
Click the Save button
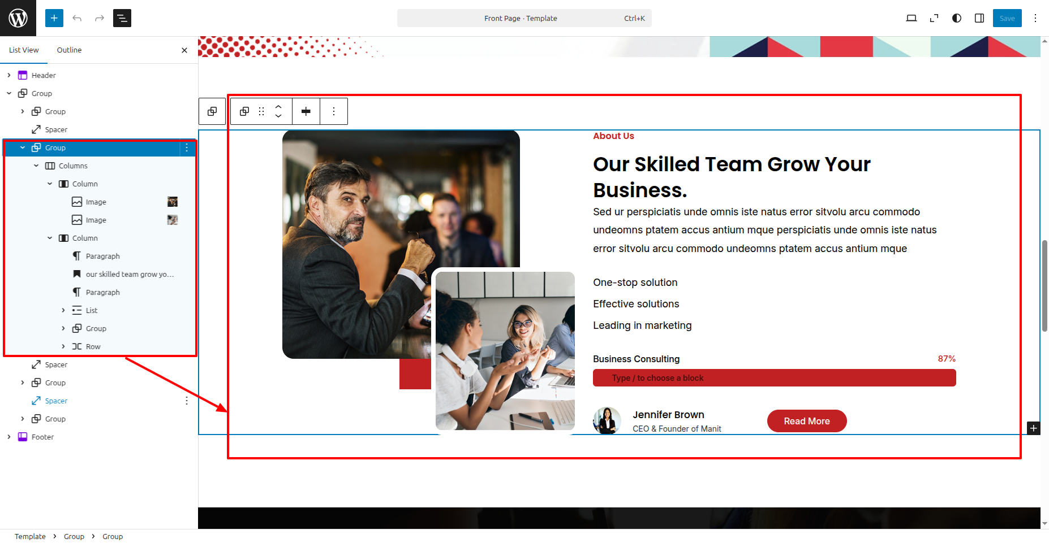coord(1007,18)
